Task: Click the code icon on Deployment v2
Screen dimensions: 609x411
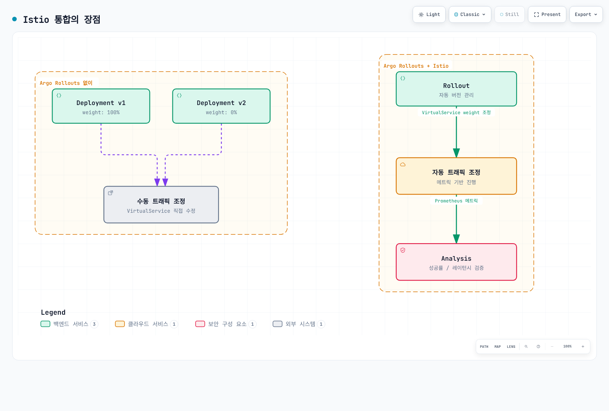Action: click(179, 96)
